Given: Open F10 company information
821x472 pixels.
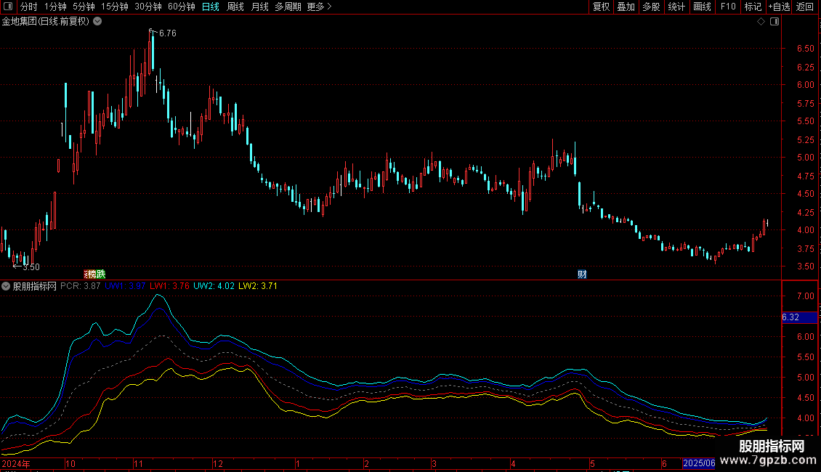Looking at the screenshot, I should (728, 7).
